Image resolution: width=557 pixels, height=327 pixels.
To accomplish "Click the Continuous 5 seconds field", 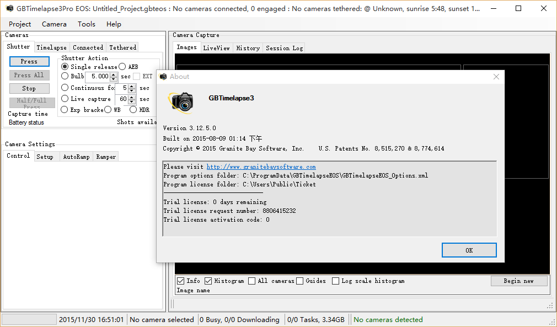I will (x=122, y=88).
